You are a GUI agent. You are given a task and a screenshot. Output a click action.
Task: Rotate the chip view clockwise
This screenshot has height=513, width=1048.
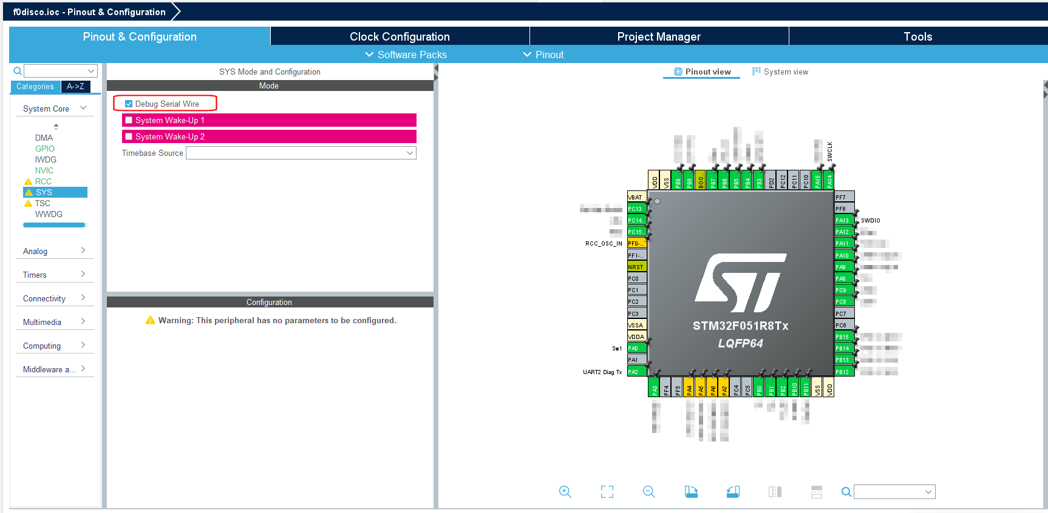(691, 492)
